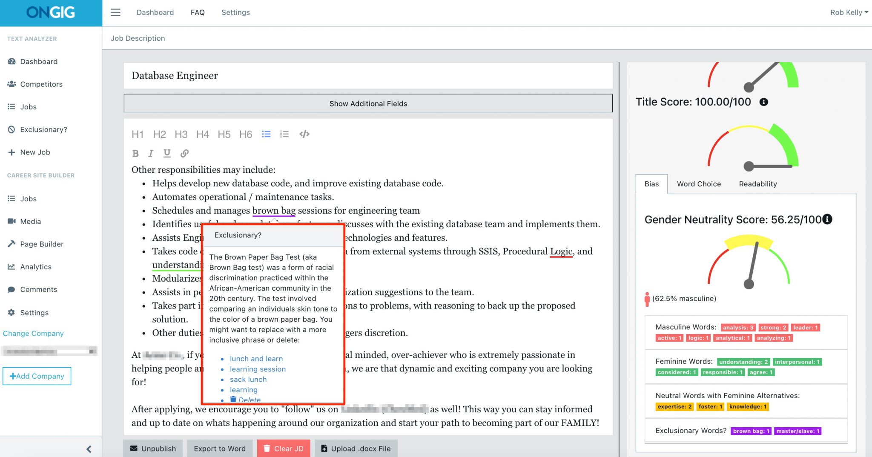The width and height of the screenshot is (872, 457).
Task: Open the Media section
Action: coord(31,221)
